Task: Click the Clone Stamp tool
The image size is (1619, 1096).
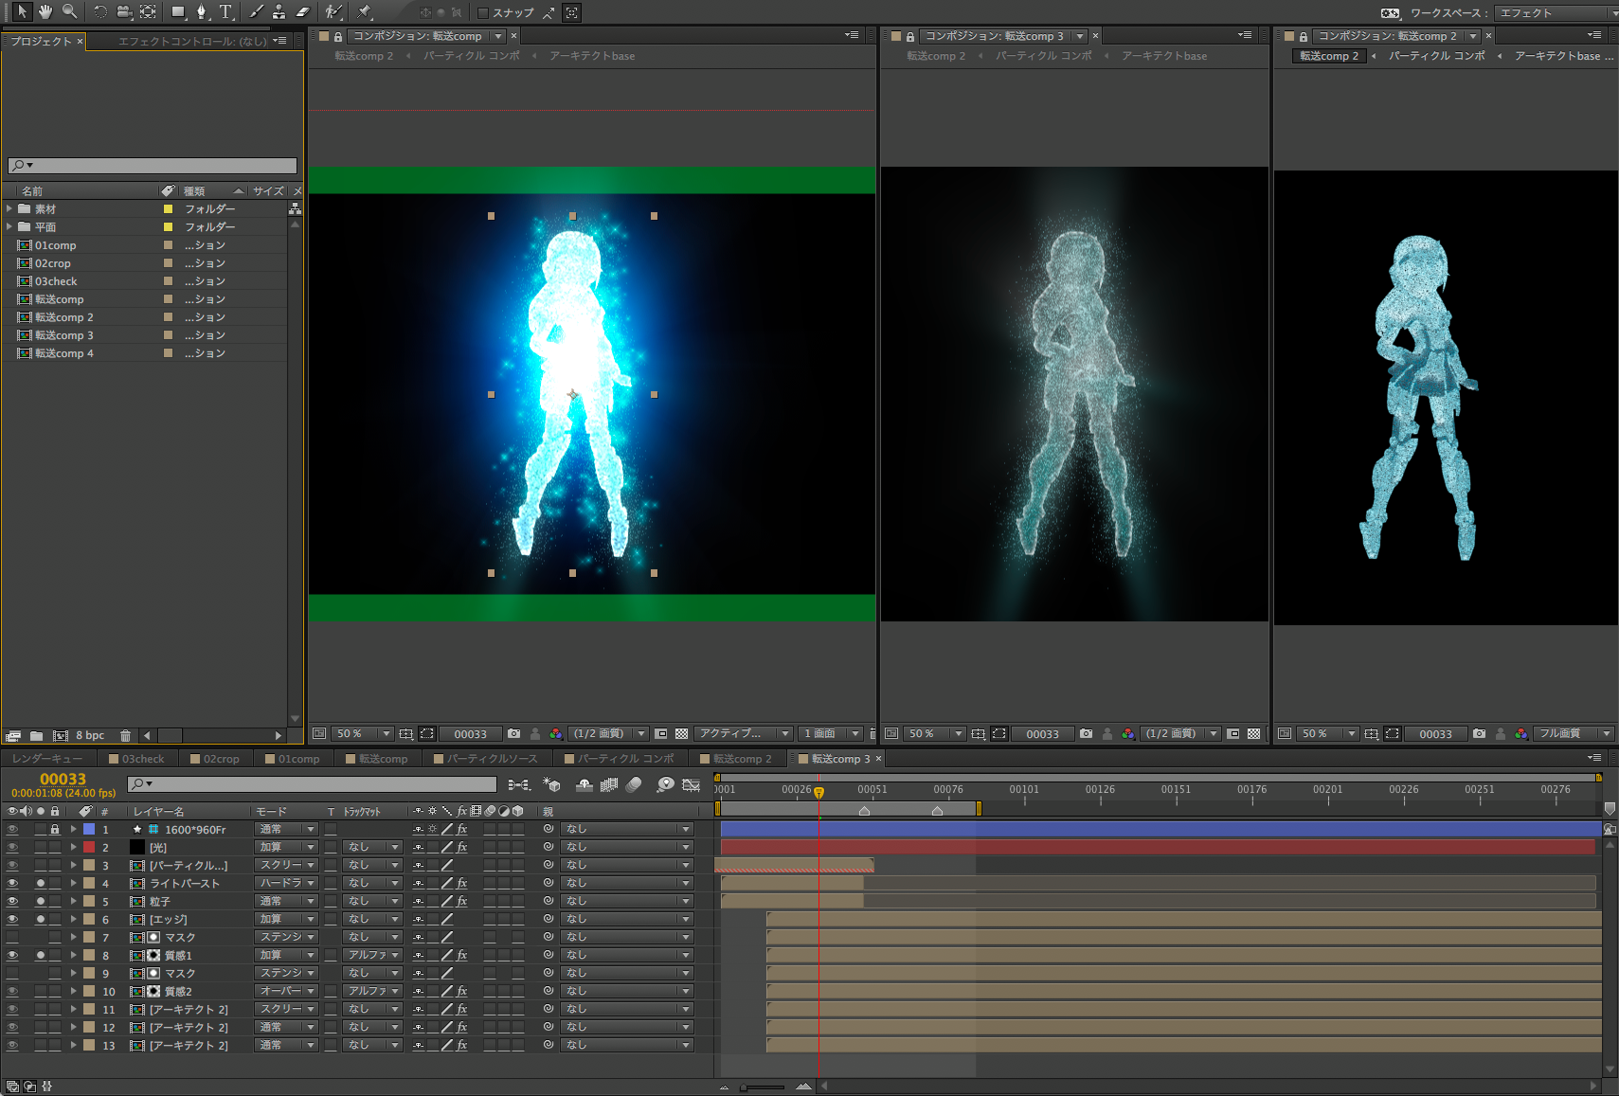Action: [279, 11]
